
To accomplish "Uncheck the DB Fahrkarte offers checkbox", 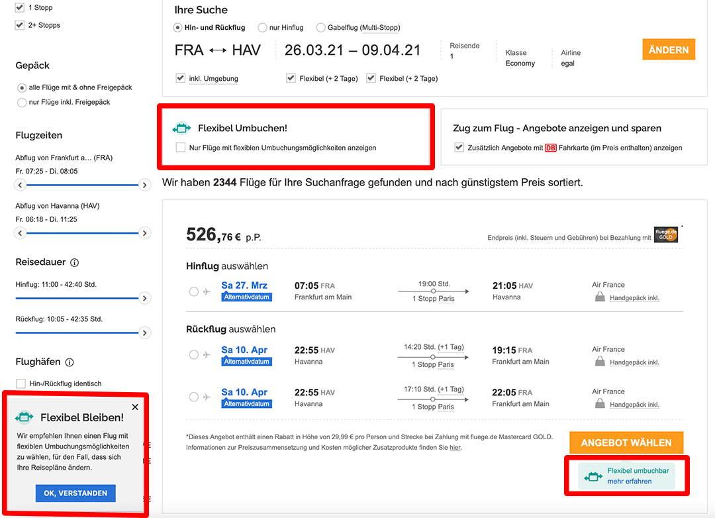I will click(x=459, y=148).
